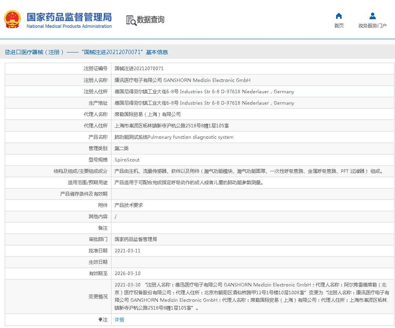Click the 型号规格 SpiroScout value cell
This screenshot has width=395, height=328.
(x=128, y=159)
